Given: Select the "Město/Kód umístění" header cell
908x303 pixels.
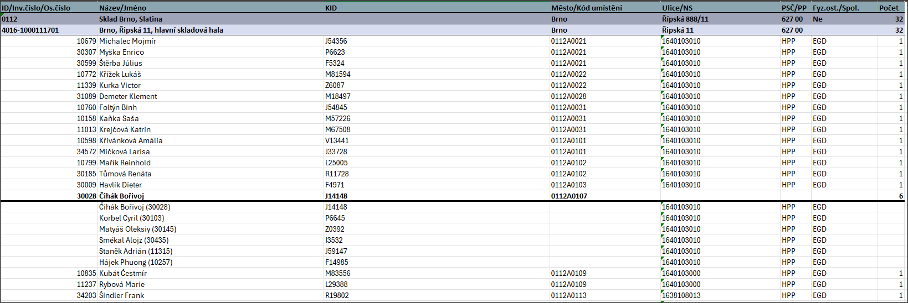Looking at the screenshot, I should pyautogui.click(x=586, y=8).
